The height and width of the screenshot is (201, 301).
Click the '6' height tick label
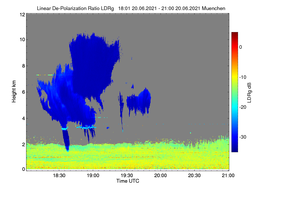coord(23,92)
